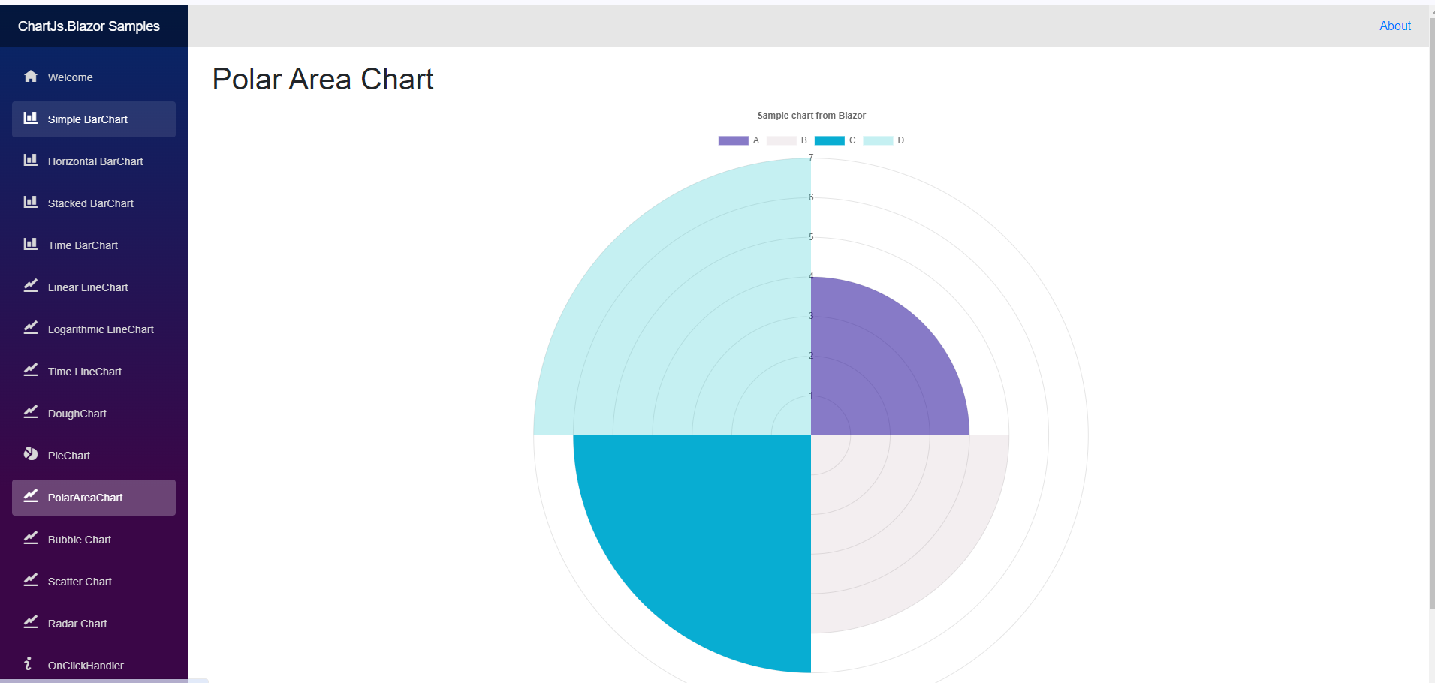Click the chart icon beside Bubble Chart
Screen dimensions: 1435x683
click(x=31, y=539)
